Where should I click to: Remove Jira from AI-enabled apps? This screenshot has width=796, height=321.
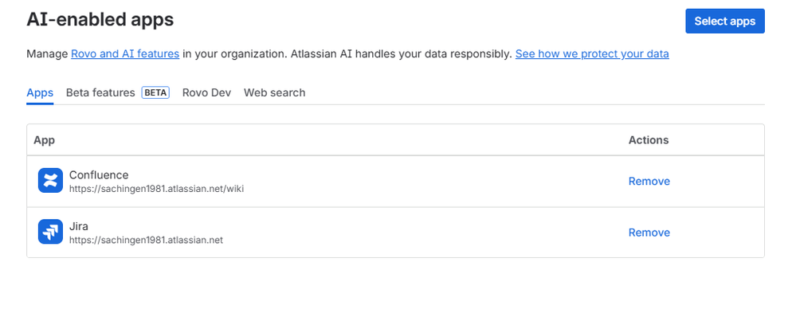pos(649,233)
